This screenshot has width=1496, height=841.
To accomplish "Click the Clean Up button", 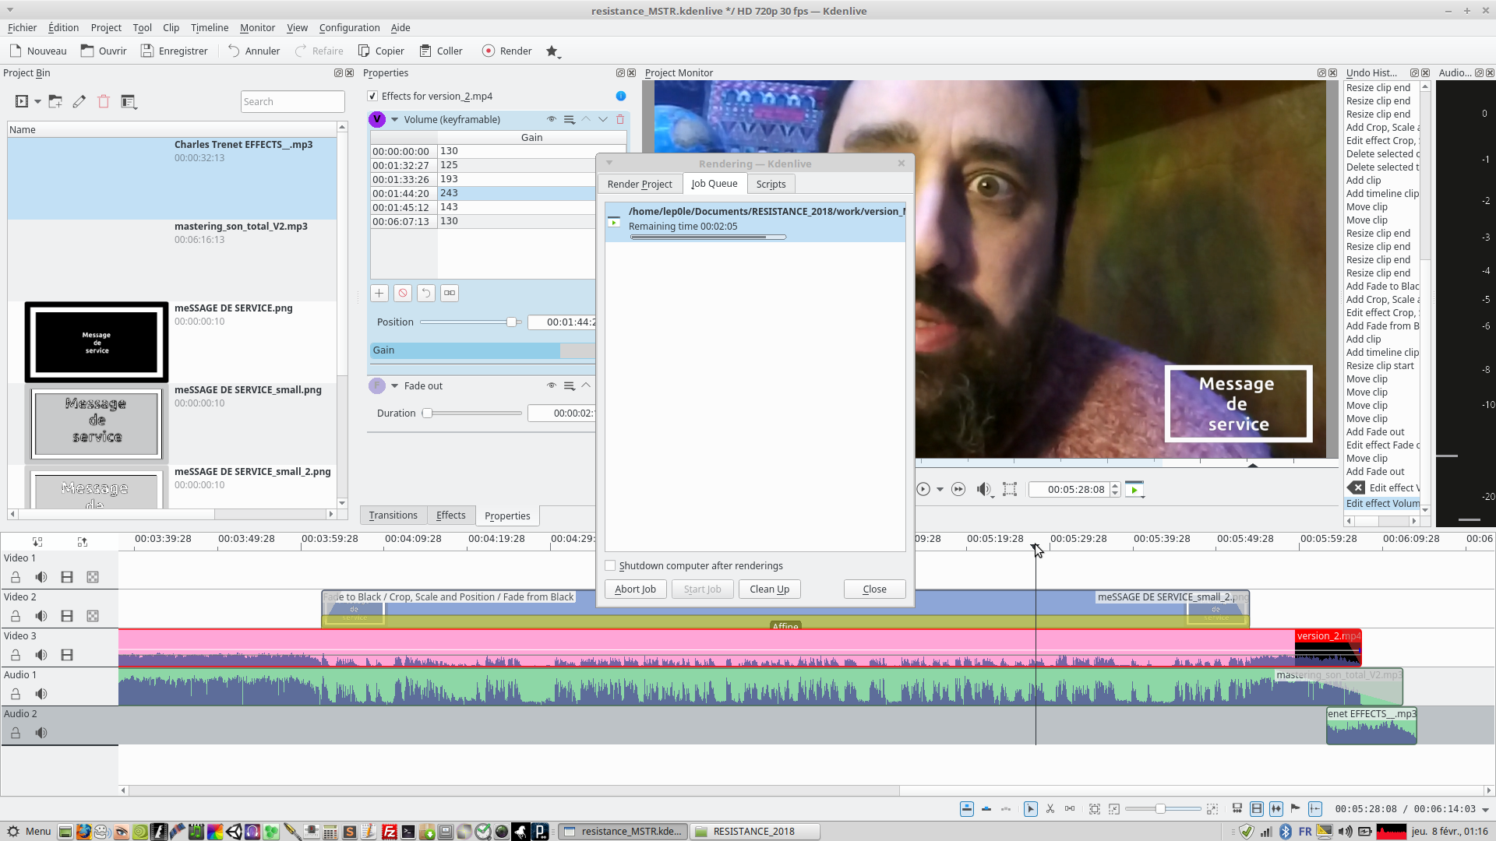I will pyautogui.click(x=769, y=589).
